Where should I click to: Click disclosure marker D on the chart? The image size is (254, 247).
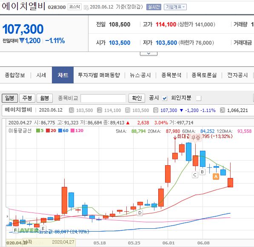pyautogui.click(x=140, y=213)
